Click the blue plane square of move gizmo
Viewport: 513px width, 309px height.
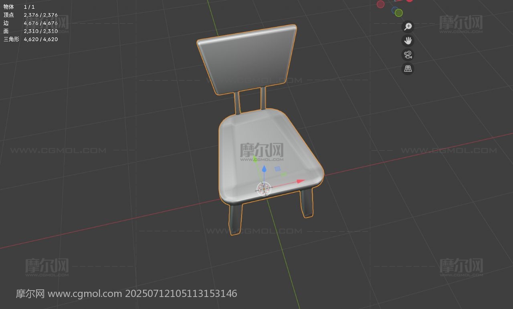[x=277, y=169]
